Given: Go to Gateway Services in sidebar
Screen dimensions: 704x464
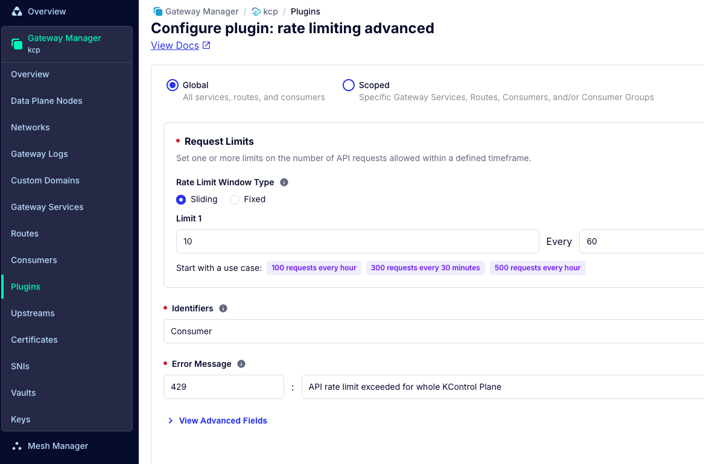Looking at the screenshot, I should [47, 206].
